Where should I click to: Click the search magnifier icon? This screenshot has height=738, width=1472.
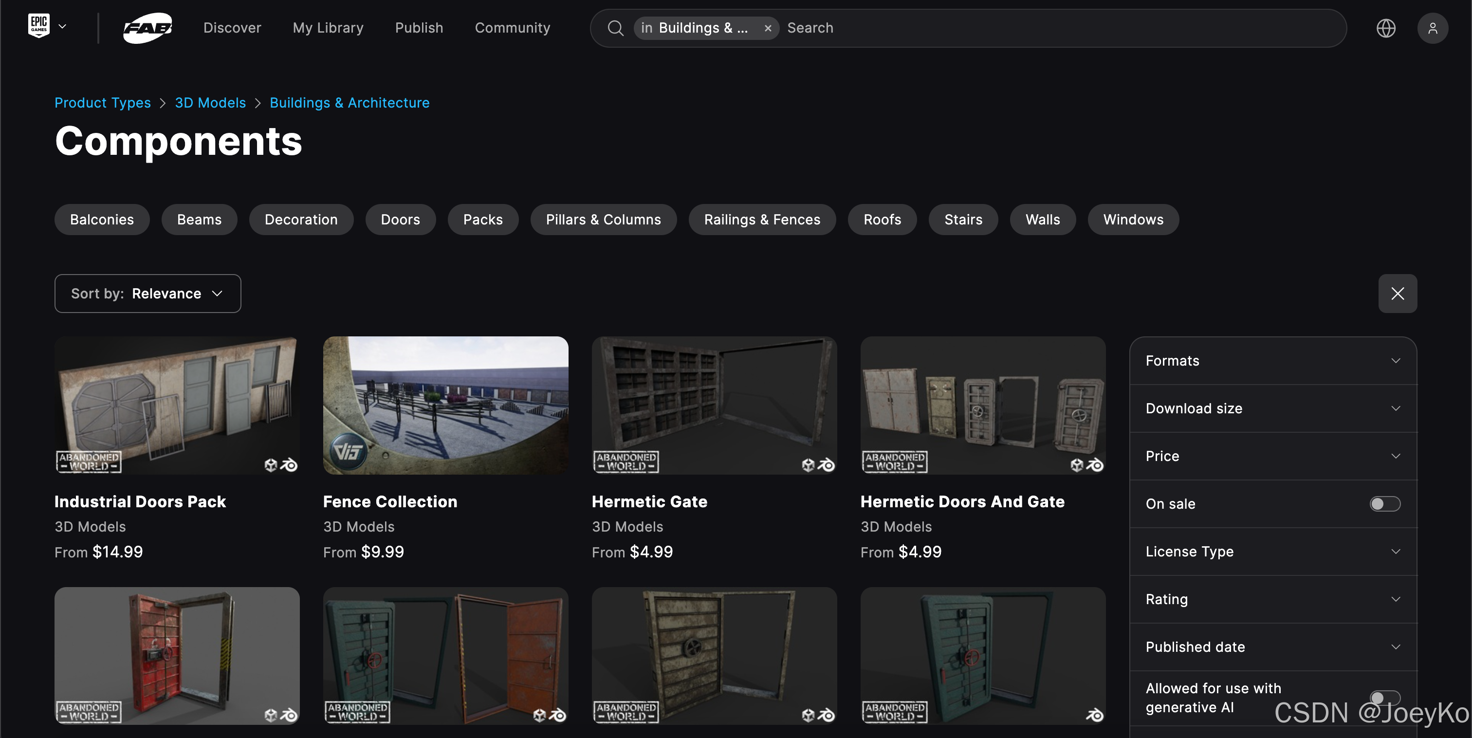pos(615,28)
